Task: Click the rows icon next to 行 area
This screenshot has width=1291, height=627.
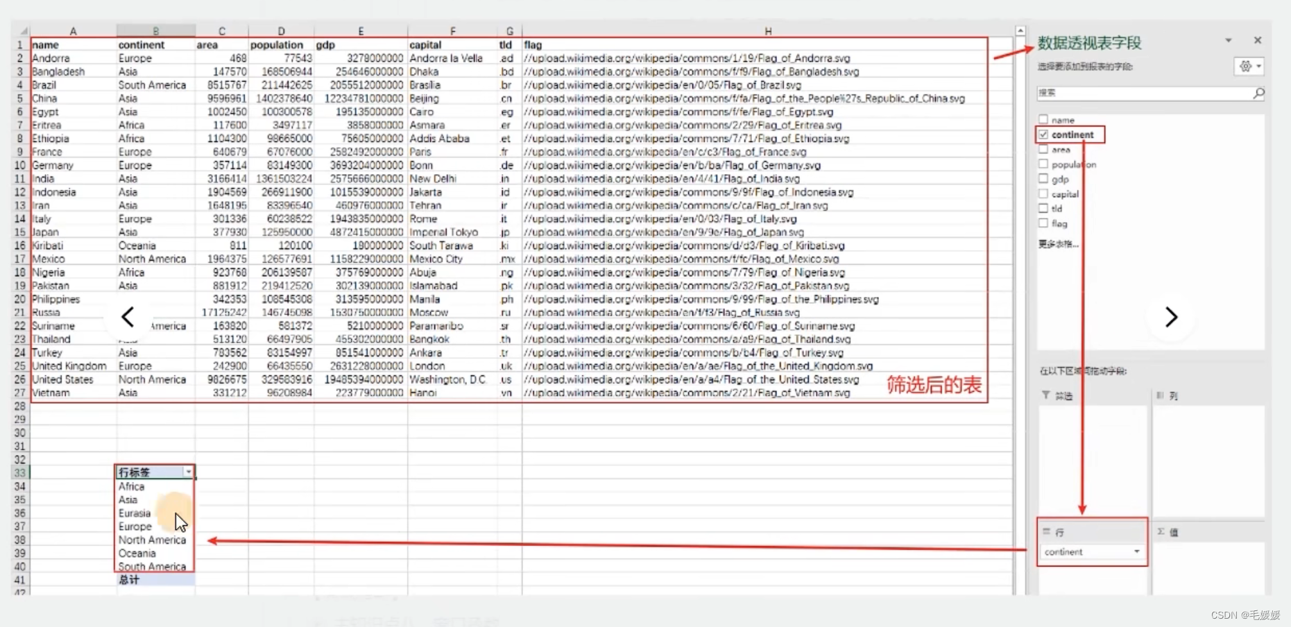Action: [1046, 531]
